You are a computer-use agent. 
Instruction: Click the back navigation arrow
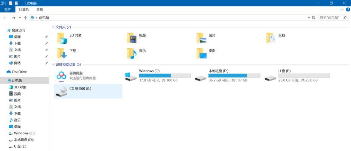[5, 18]
